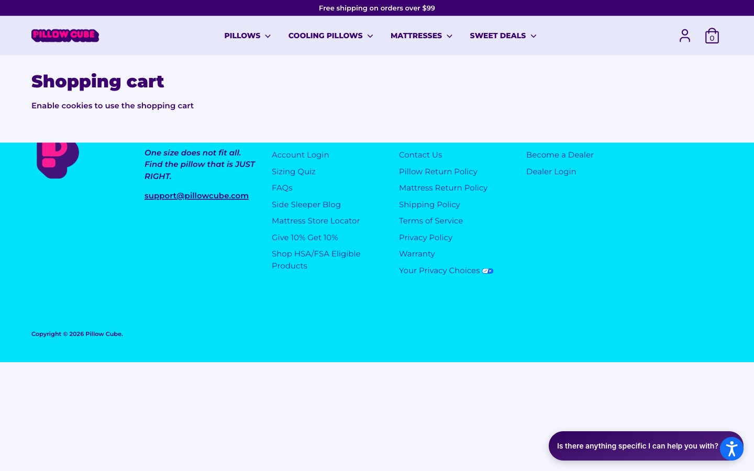
Task: View the Mattress Return Policy
Action: [x=443, y=188]
